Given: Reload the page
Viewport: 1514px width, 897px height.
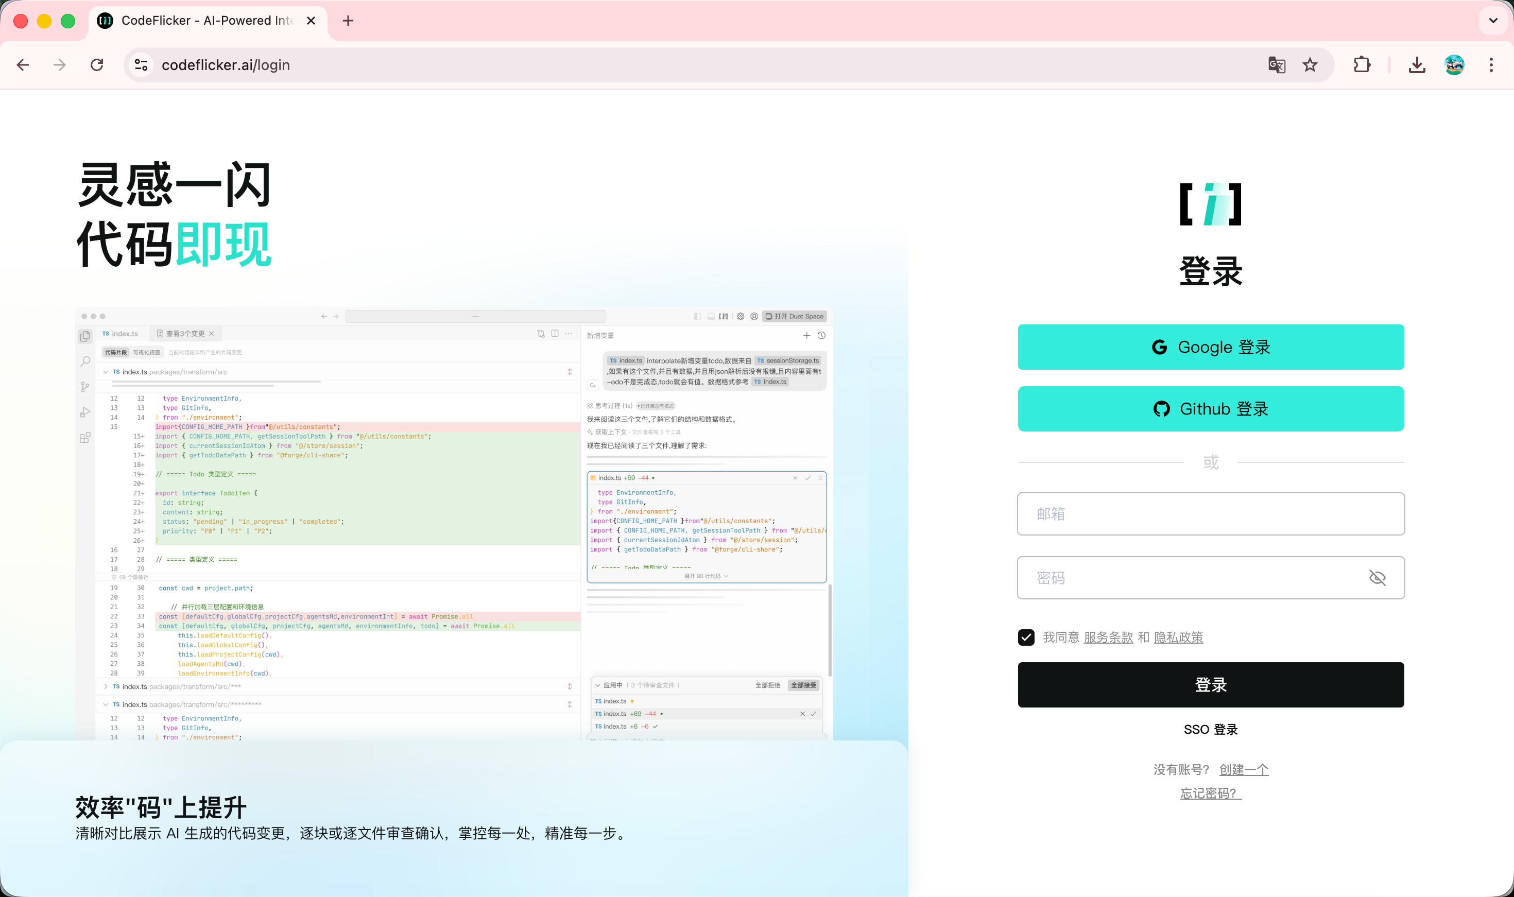Looking at the screenshot, I should [97, 65].
